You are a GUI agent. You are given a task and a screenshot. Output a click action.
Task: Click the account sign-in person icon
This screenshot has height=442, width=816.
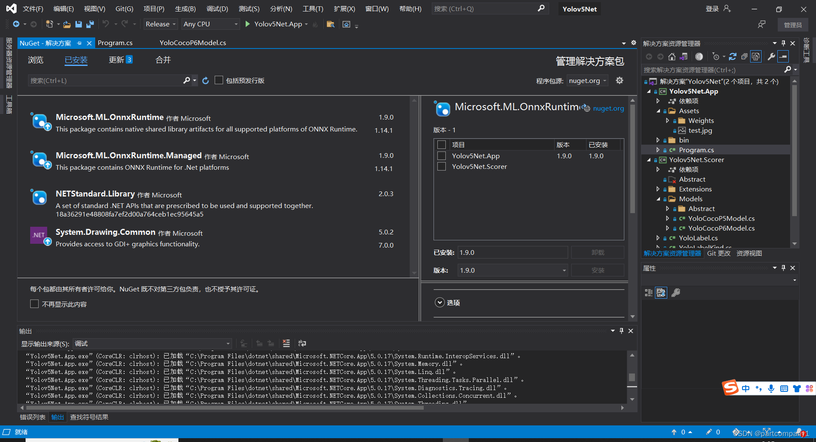point(727,9)
